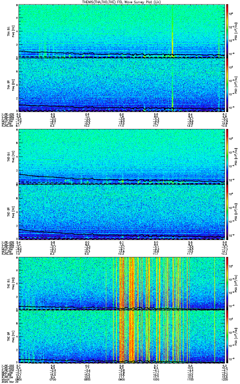This screenshot has height=384, width=240.
Task: Select the THE B-parallel spectrogram panel
Action: 122,337
